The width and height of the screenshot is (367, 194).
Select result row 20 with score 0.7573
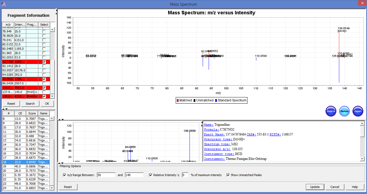[x=26, y=171]
